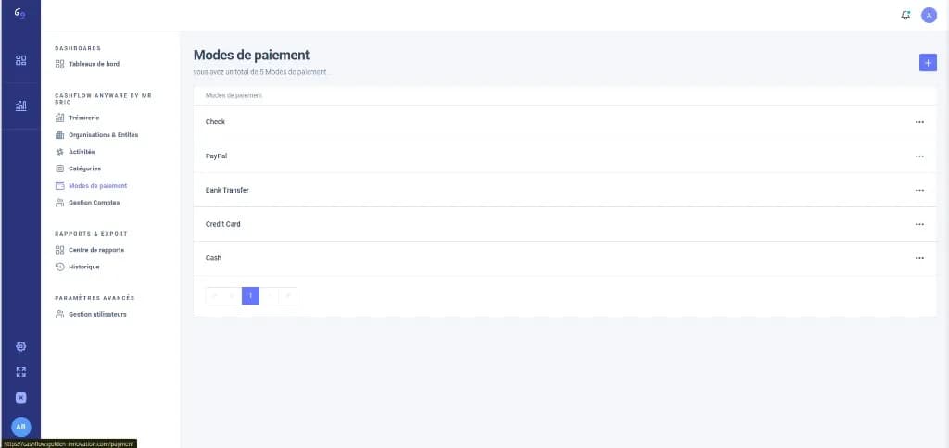Select the chart analytics icon in dark sidebar
The width and height of the screenshot is (949, 448).
[20, 106]
